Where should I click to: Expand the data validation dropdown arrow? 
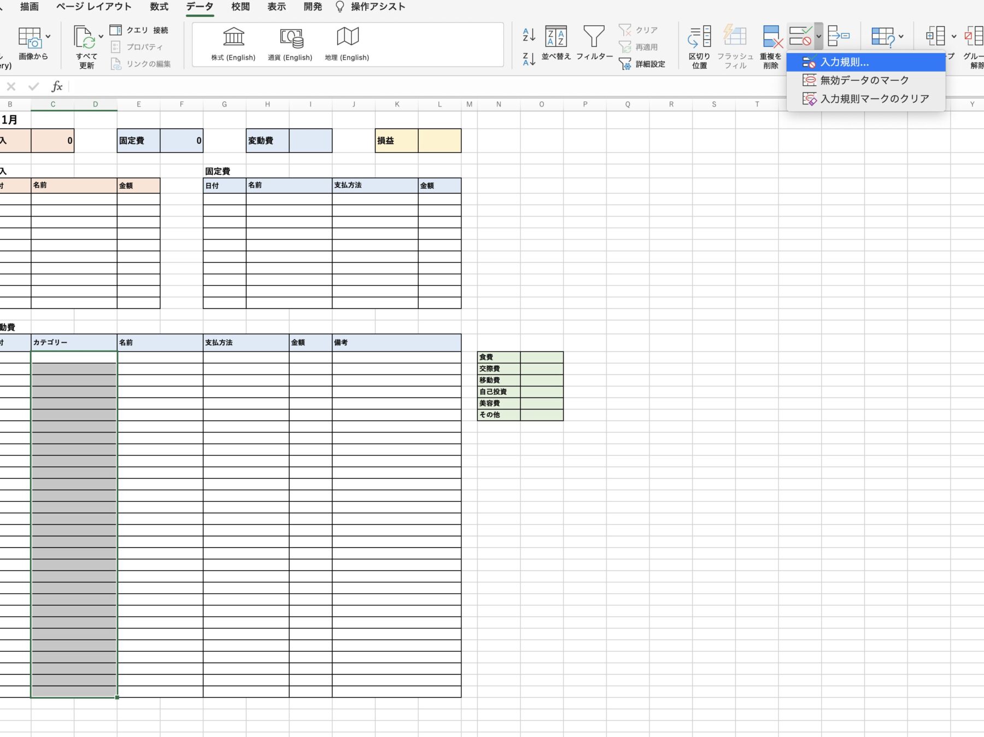click(x=818, y=37)
